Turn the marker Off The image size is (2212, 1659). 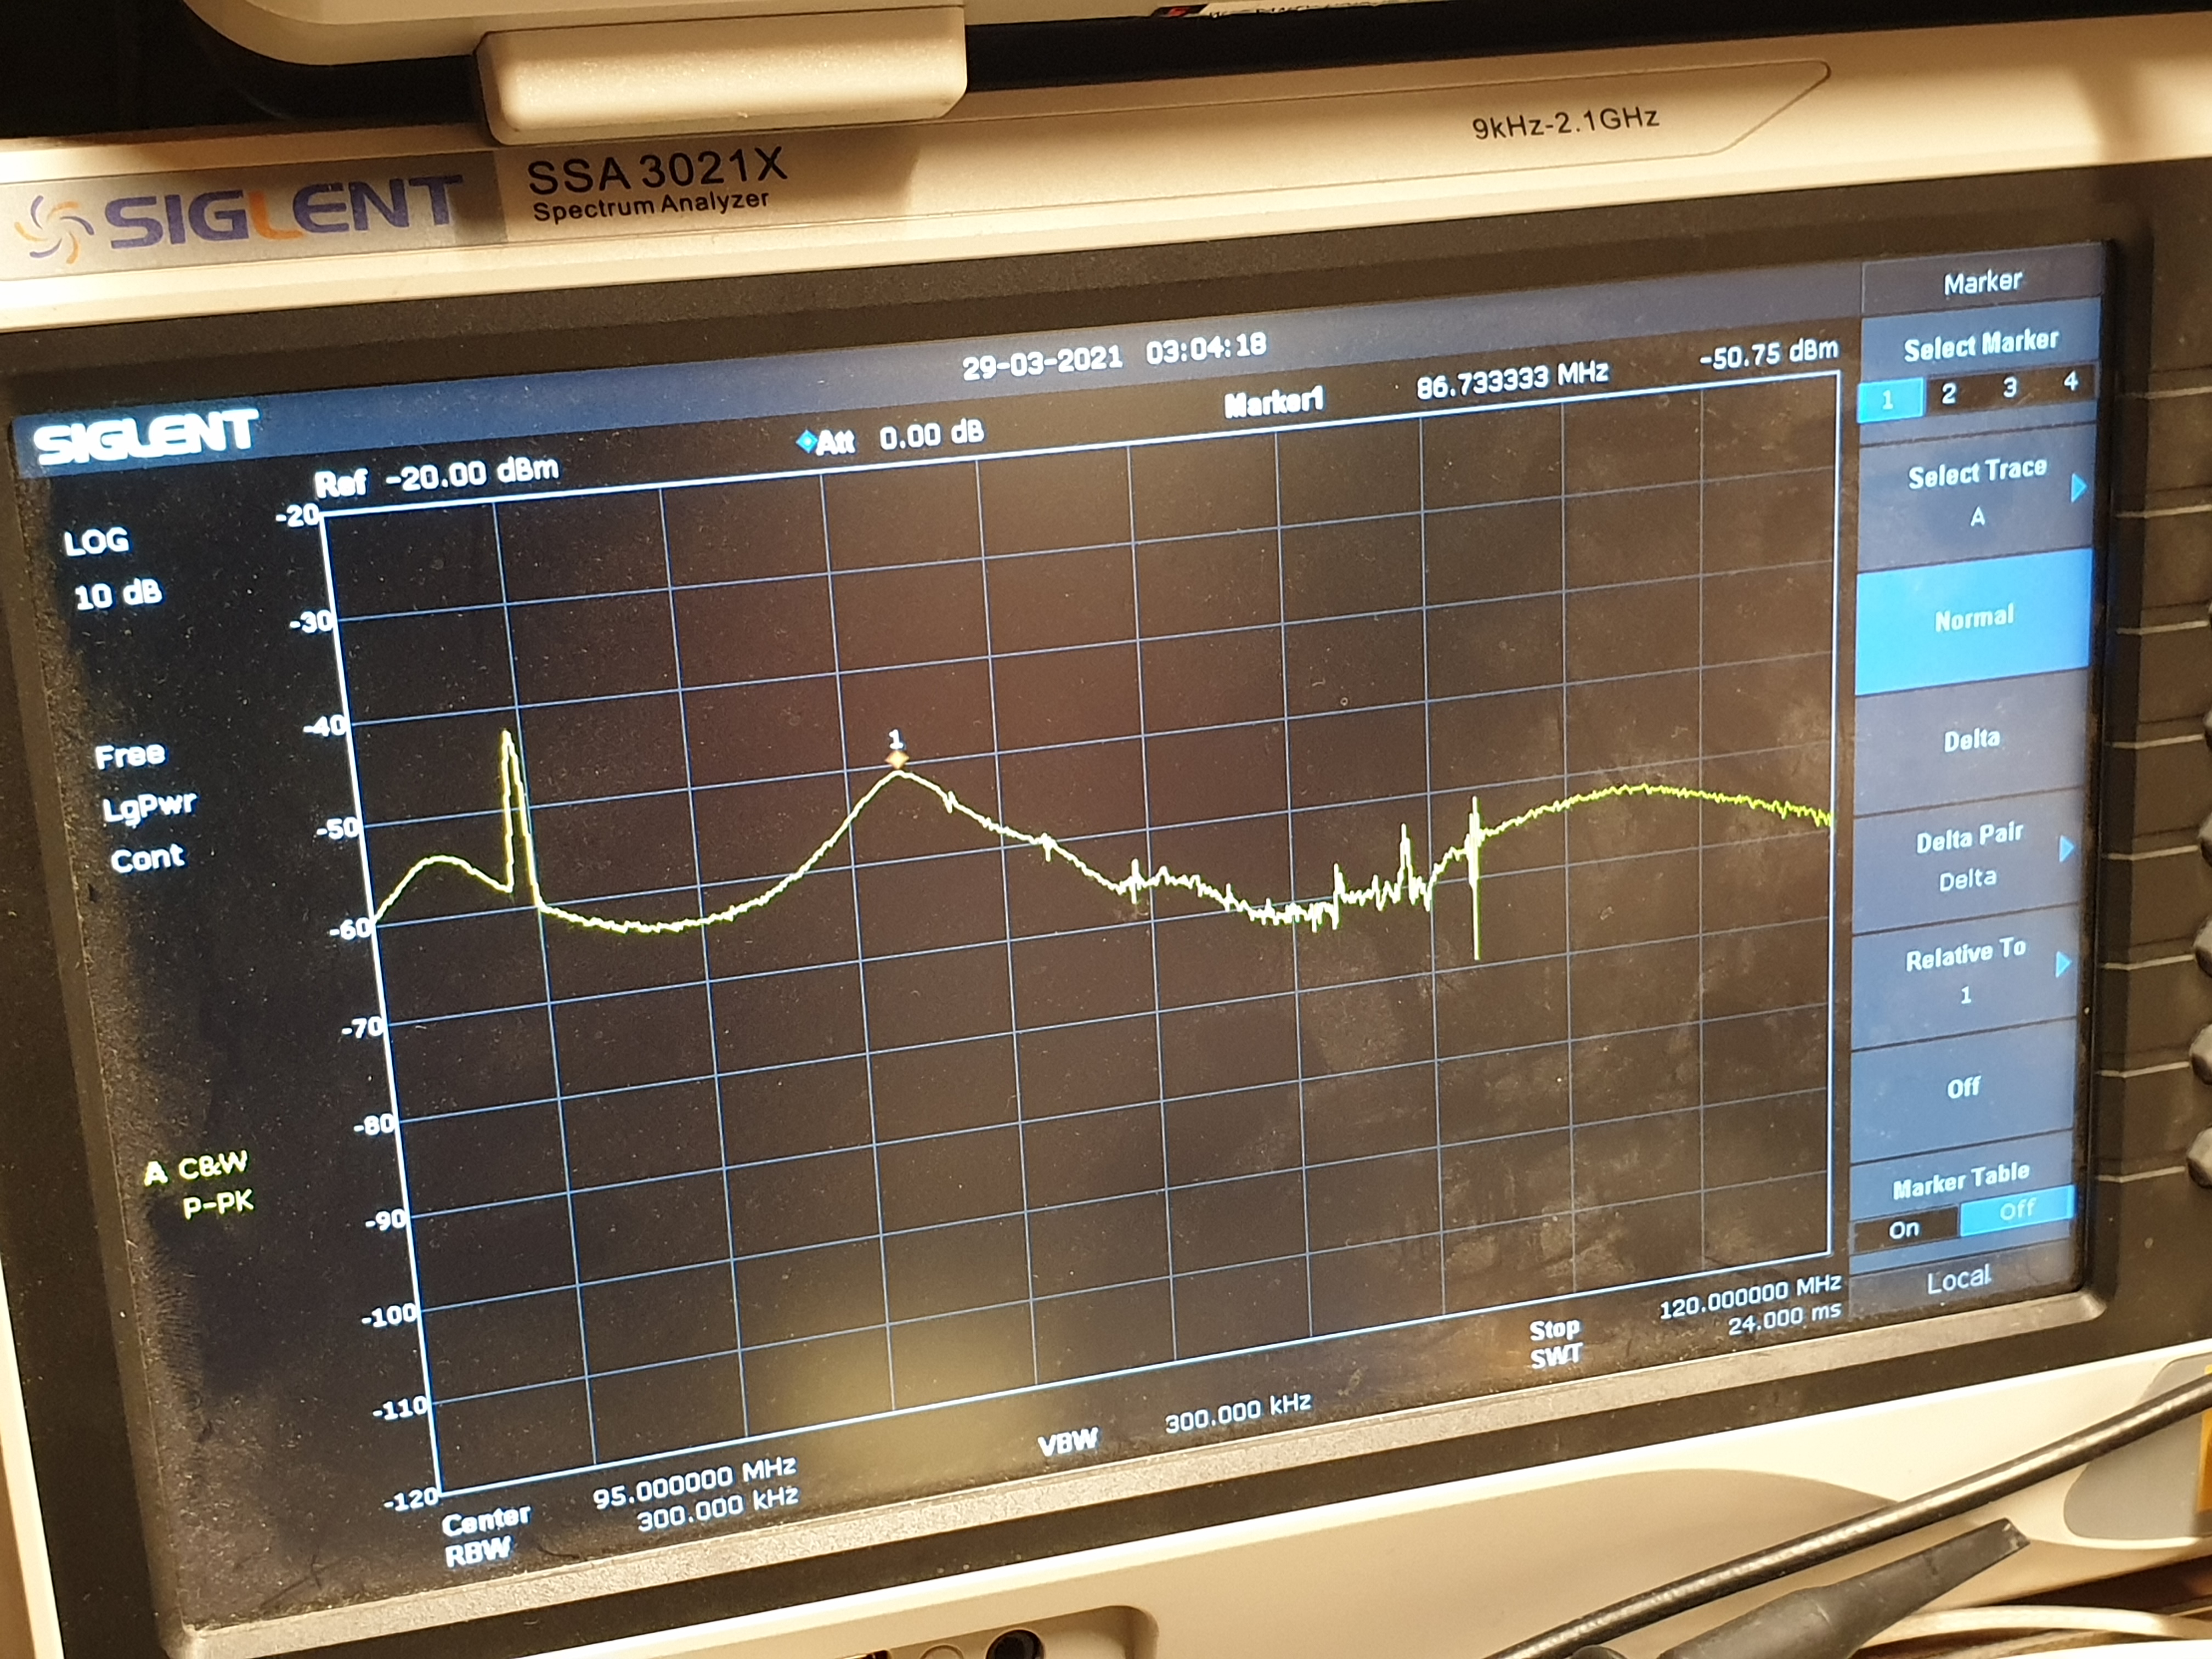pyautogui.click(x=1962, y=1087)
